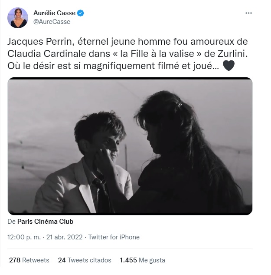The height and width of the screenshot is (275, 271).
Task: Click the 'De' label before Paris Cinéma Club
Action: pos(12,222)
